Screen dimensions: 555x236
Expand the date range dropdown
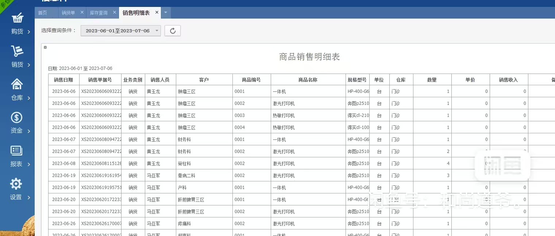coord(120,31)
